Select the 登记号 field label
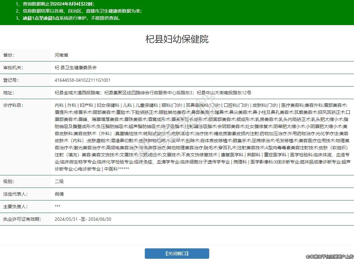 pos(11,80)
